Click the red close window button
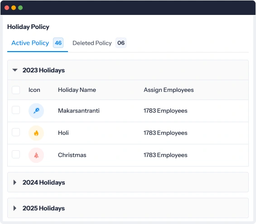Viewport: 256px width, 224px height. tap(7, 8)
